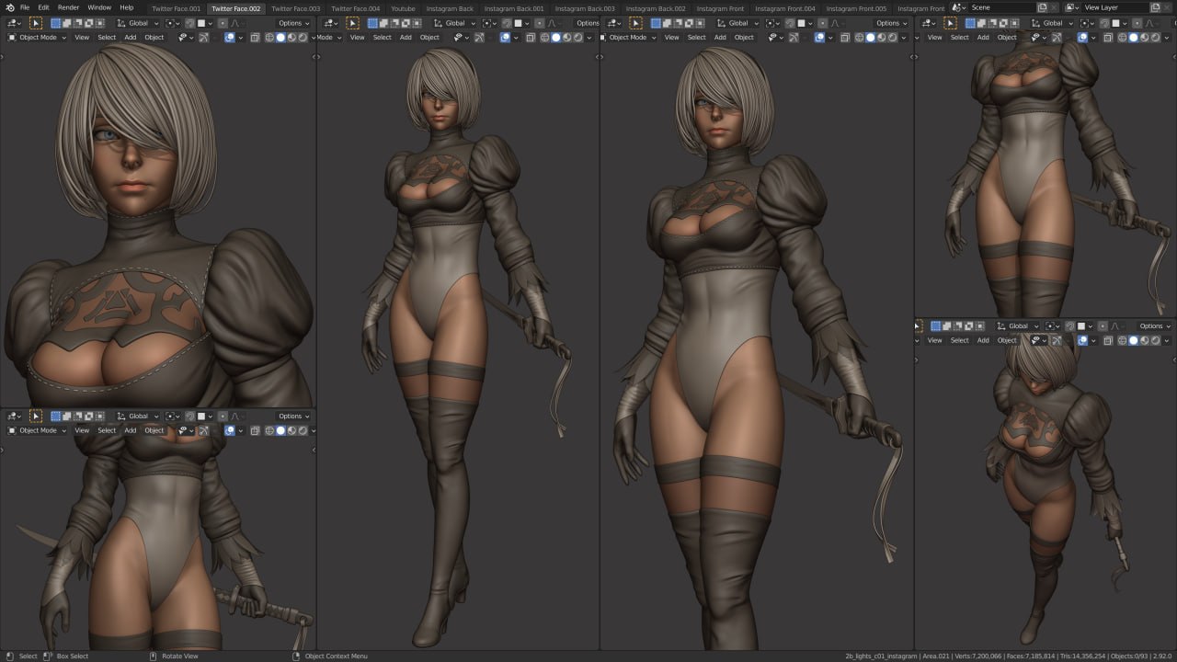The image size is (1177, 662).
Task: Open Object menu in full-body viewport
Action: click(x=429, y=38)
